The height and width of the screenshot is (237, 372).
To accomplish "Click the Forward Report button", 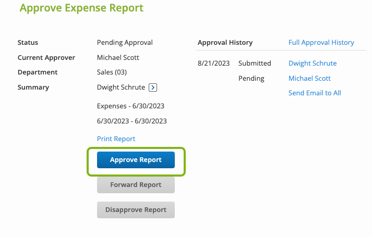I will pyautogui.click(x=136, y=185).
